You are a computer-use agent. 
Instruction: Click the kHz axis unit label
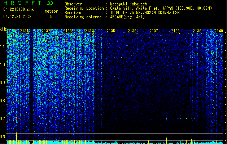pos(3,29)
